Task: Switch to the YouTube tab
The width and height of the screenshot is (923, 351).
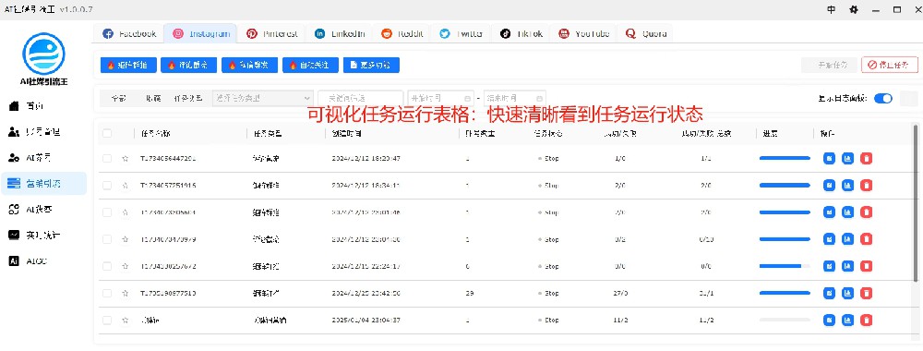Action: click(x=584, y=33)
